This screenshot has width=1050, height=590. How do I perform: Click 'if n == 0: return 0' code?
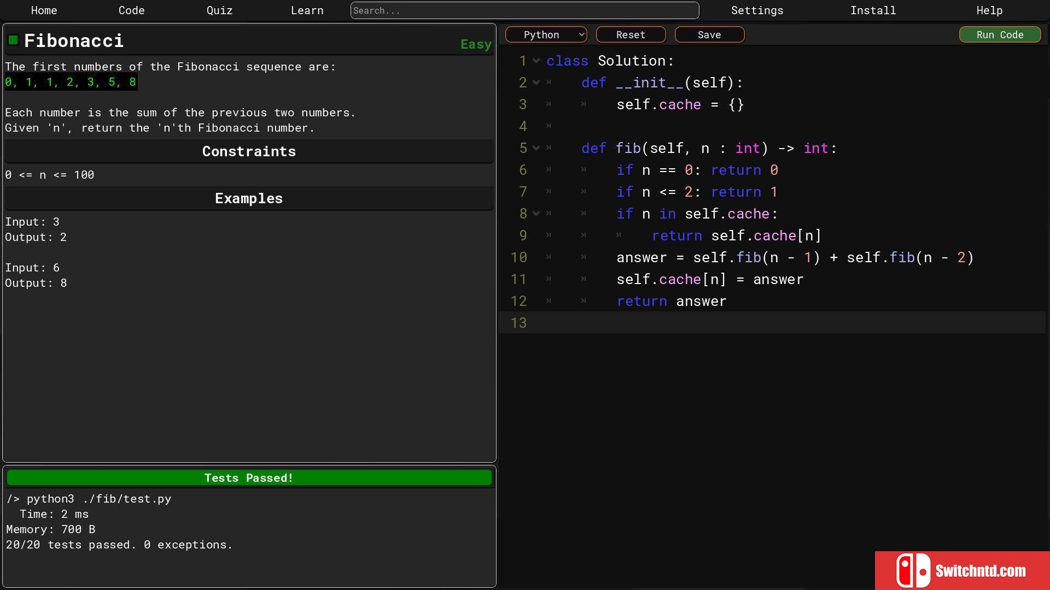697,170
